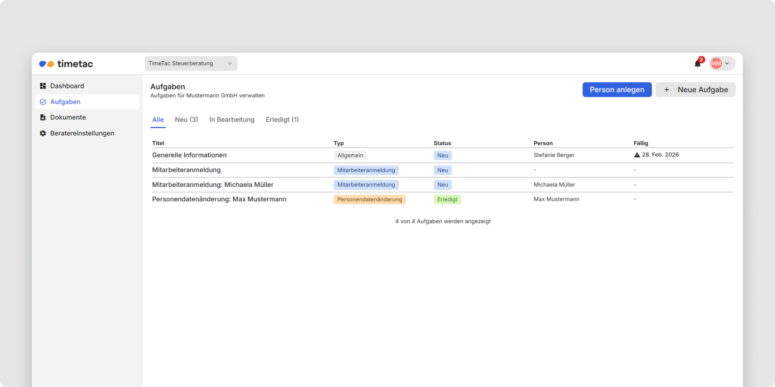This screenshot has width=775, height=387.
Task: Click the orange Personendatenänderung type badge
Action: coord(369,199)
